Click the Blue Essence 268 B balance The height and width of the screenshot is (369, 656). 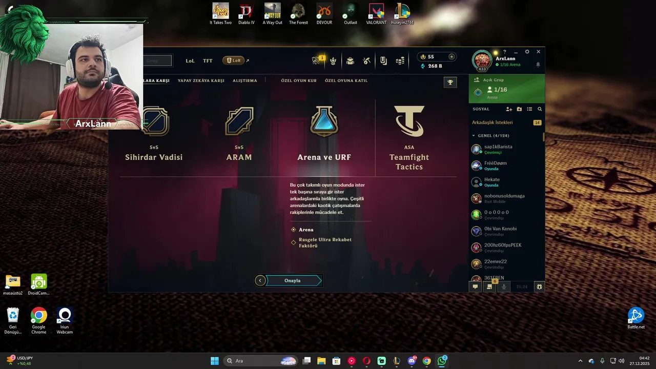coord(431,66)
